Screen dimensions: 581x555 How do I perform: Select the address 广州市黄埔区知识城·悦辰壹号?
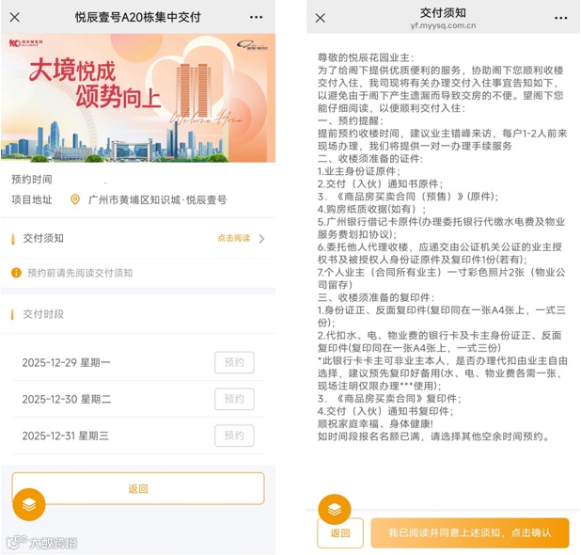click(x=158, y=199)
